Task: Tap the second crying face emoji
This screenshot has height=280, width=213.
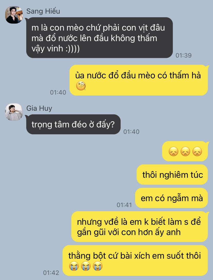Action: tap(86, 266)
